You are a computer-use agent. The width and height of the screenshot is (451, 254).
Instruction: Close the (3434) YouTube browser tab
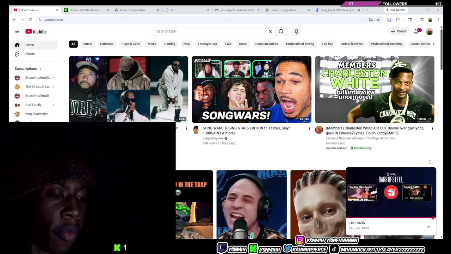[x=57, y=10]
